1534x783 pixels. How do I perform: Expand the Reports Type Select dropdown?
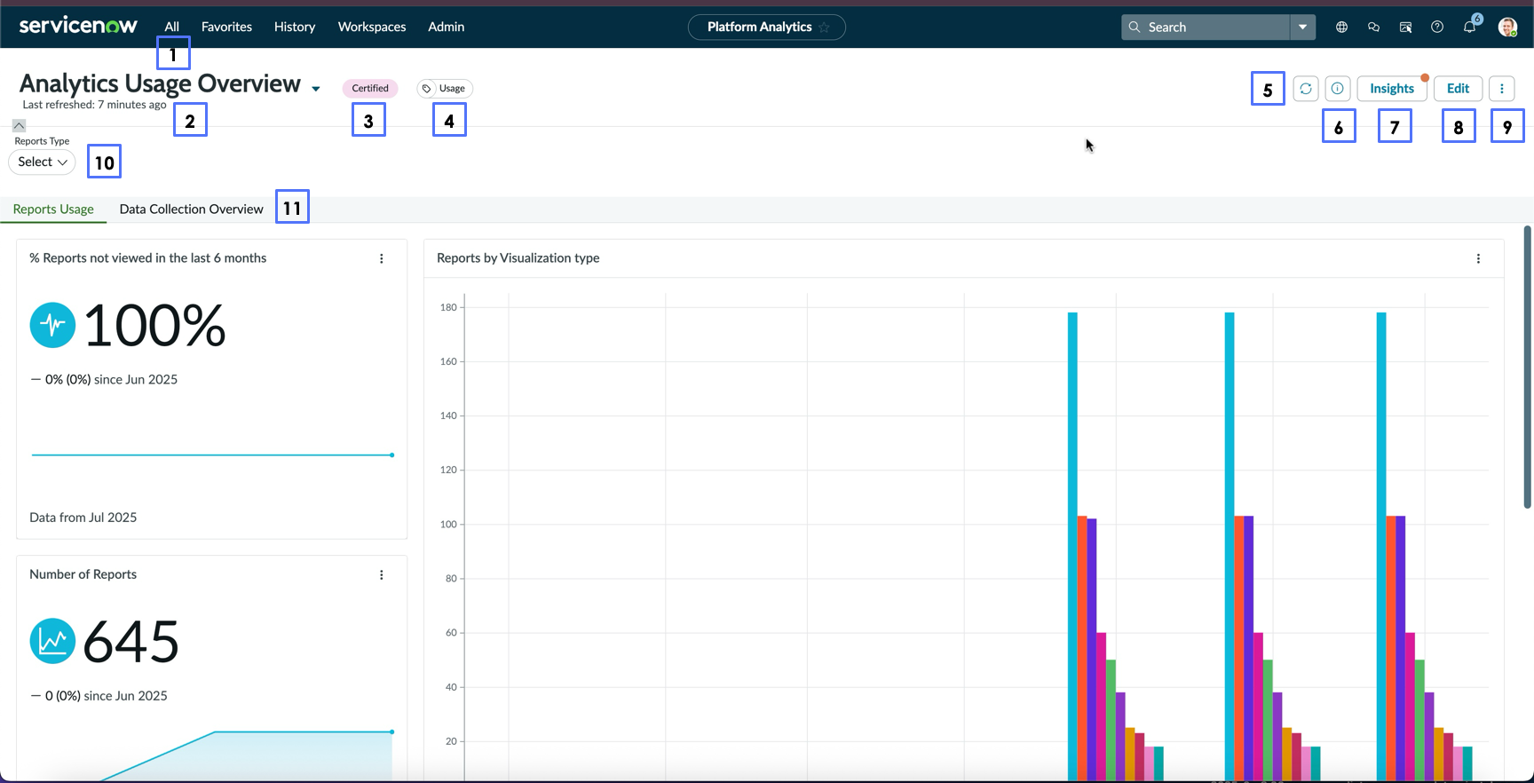pos(42,162)
